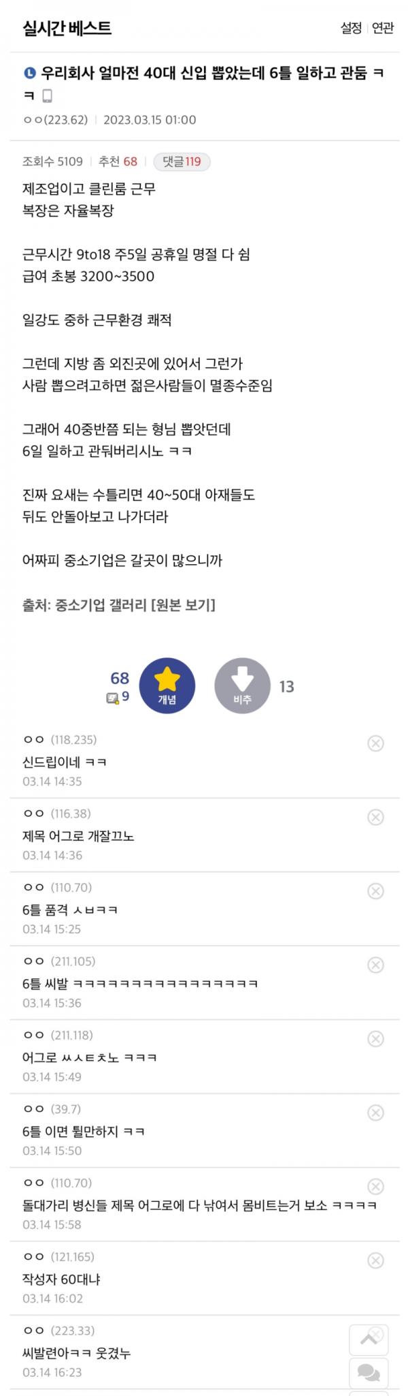Open the speech bubble comments button
This screenshot has height=1396, width=408.
(369, 1371)
